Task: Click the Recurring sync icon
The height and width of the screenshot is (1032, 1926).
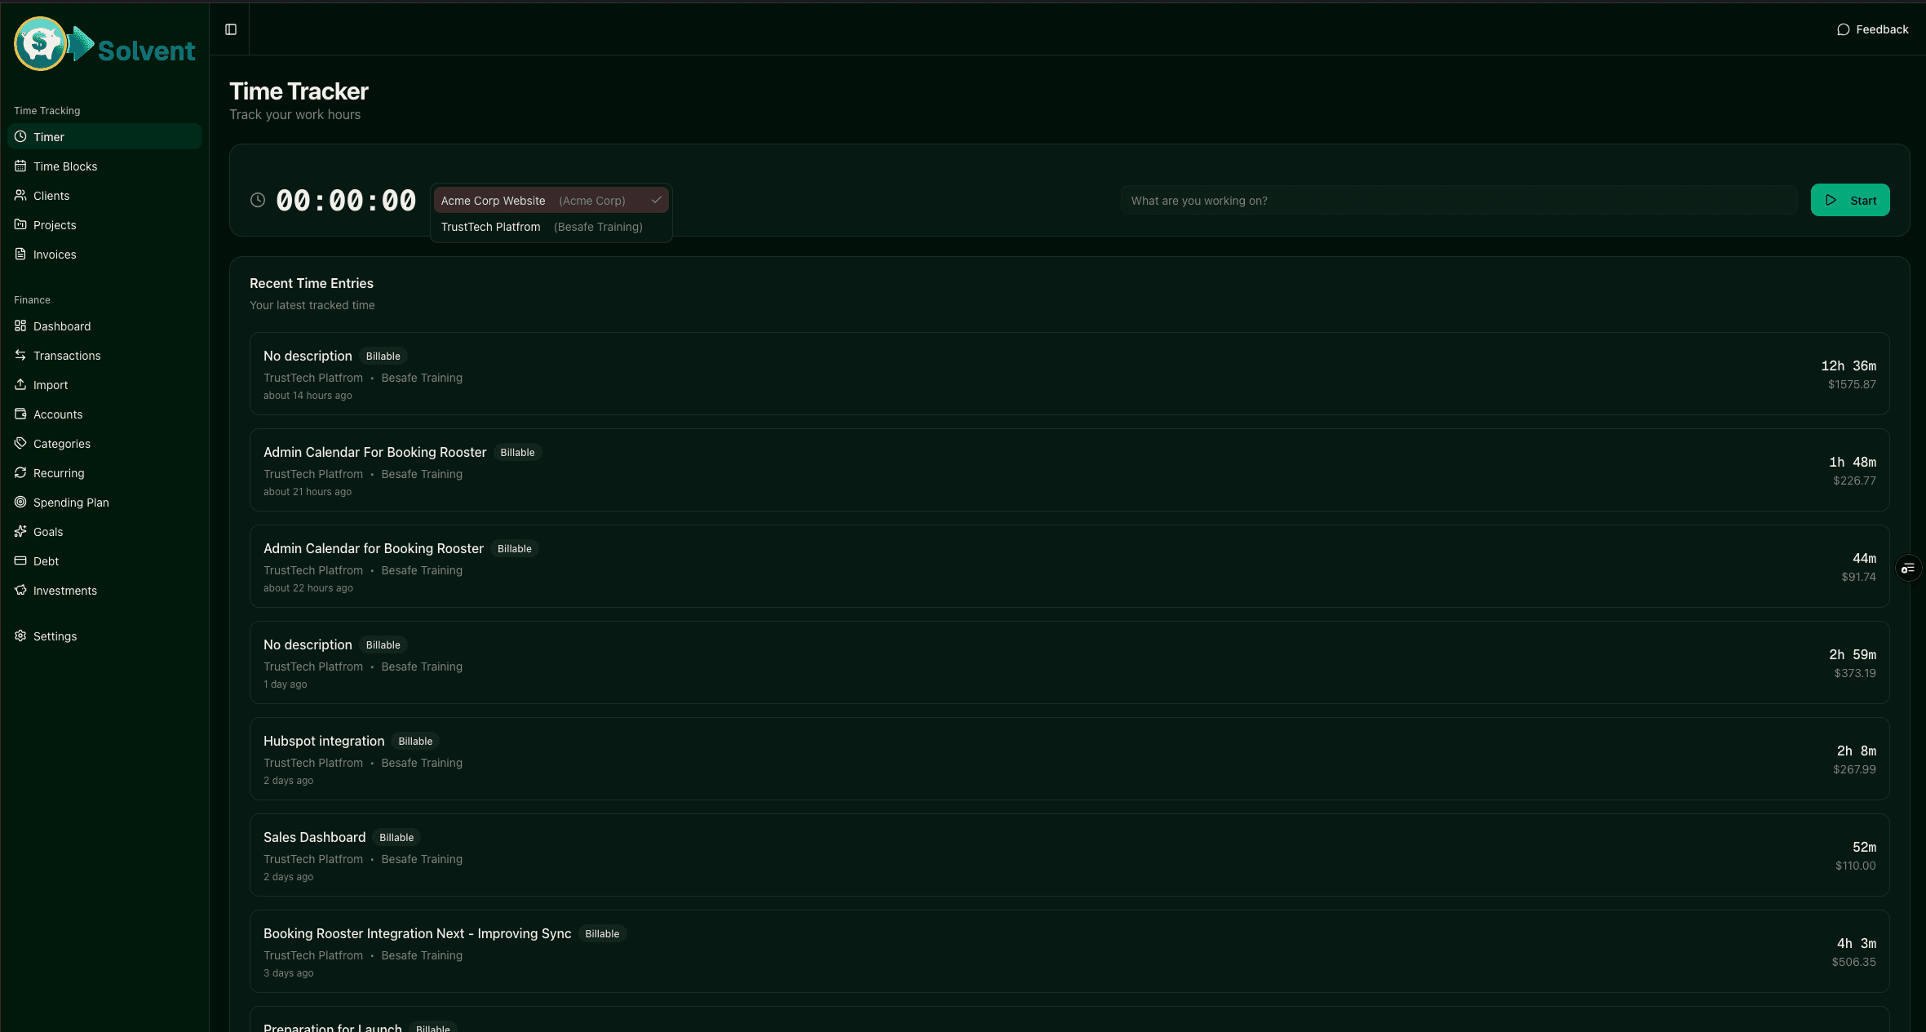Action: [x=21, y=472]
